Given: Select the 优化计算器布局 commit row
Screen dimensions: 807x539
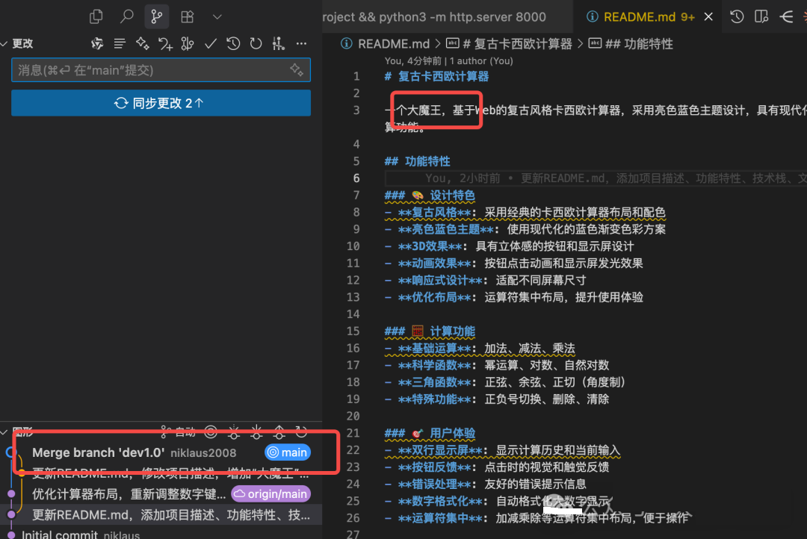Looking at the screenshot, I should coord(161,494).
